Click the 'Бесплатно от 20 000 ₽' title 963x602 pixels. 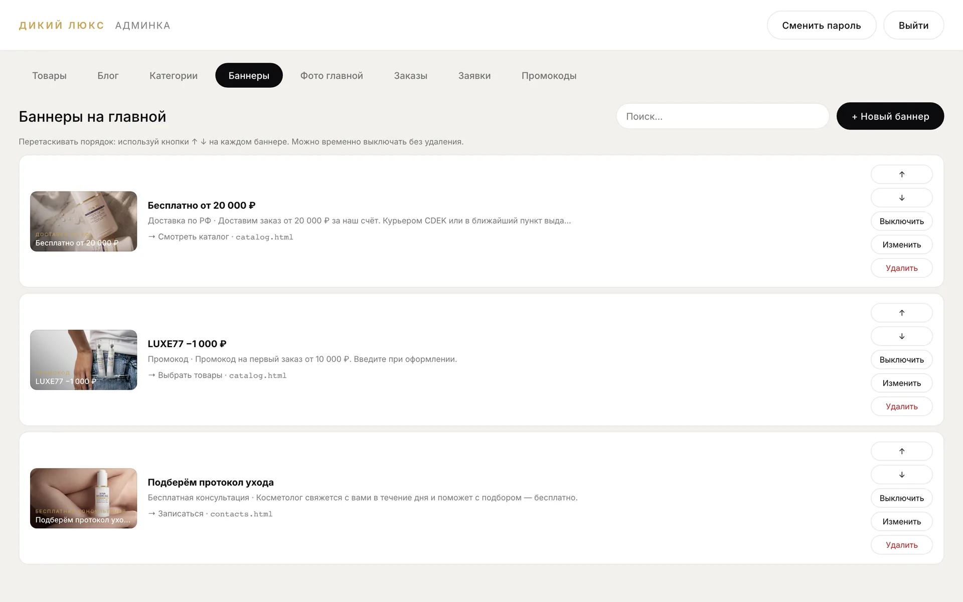202,205
